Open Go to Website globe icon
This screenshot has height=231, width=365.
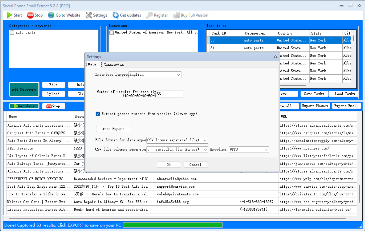tap(51, 15)
